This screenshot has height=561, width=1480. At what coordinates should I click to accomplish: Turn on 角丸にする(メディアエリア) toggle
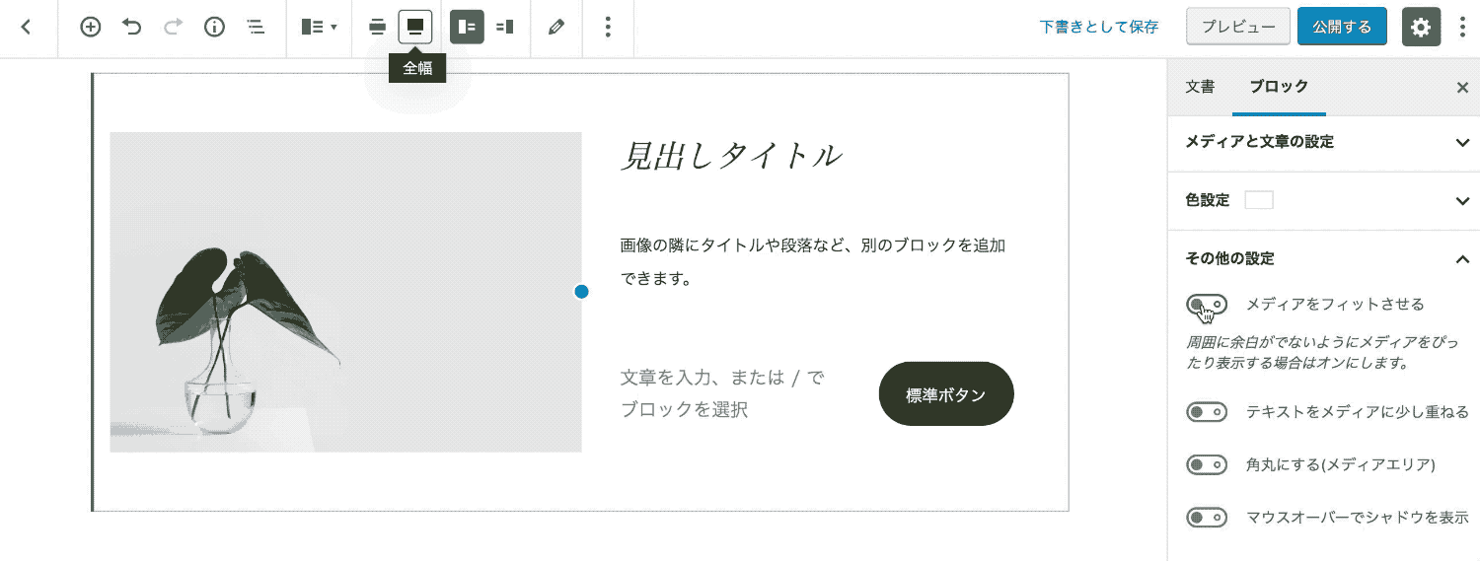(x=1206, y=464)
